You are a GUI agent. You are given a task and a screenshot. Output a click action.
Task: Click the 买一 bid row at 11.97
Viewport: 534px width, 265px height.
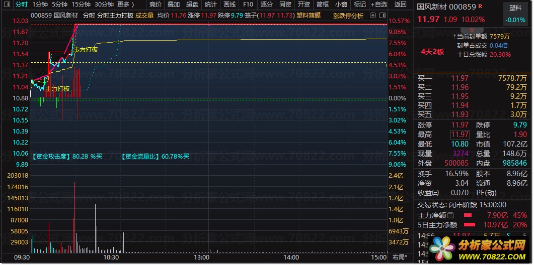pos(473,78)
